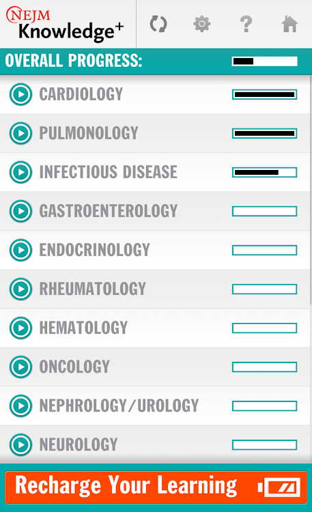
Task: Open settings via gear icon
Action: (x=202, y=24)
